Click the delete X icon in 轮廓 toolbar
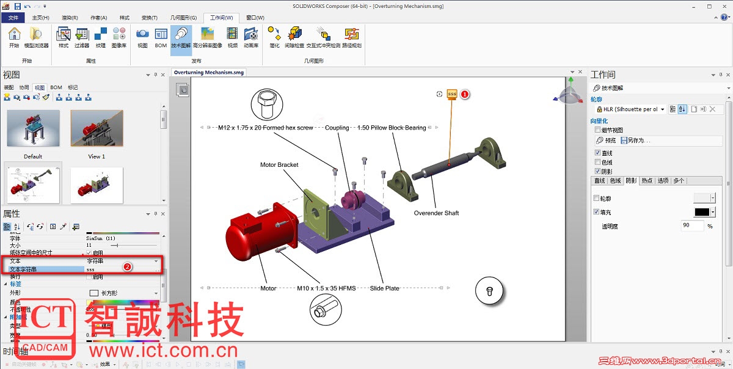This screenshot has width=733, height=369. point(712,109)
